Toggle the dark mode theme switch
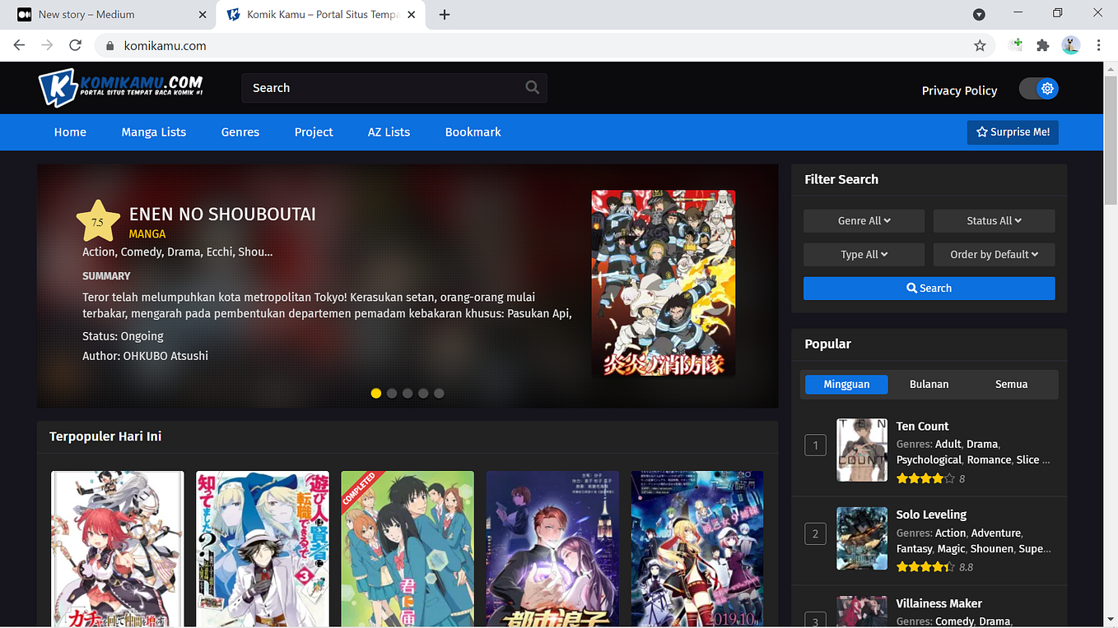Image resolution: width=1118 pixels, height=628 pixels. (1039, 89)
